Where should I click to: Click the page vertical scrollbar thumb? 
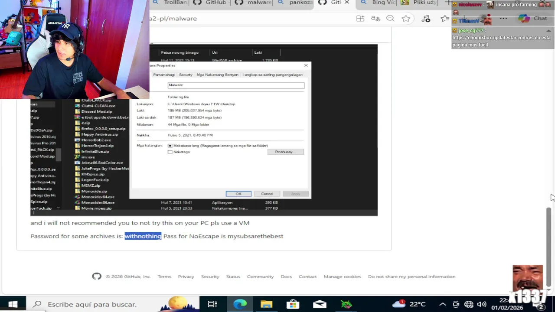[x=548, y=247]
